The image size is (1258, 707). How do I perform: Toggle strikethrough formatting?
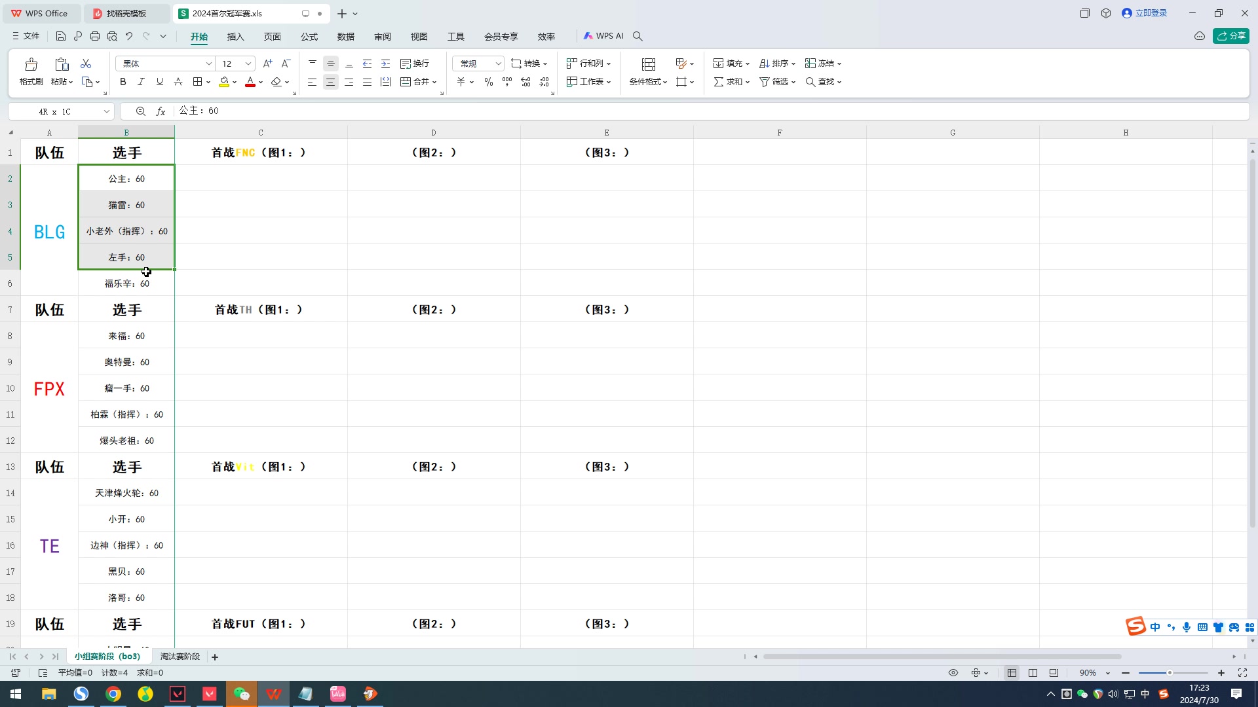(178, 82)
